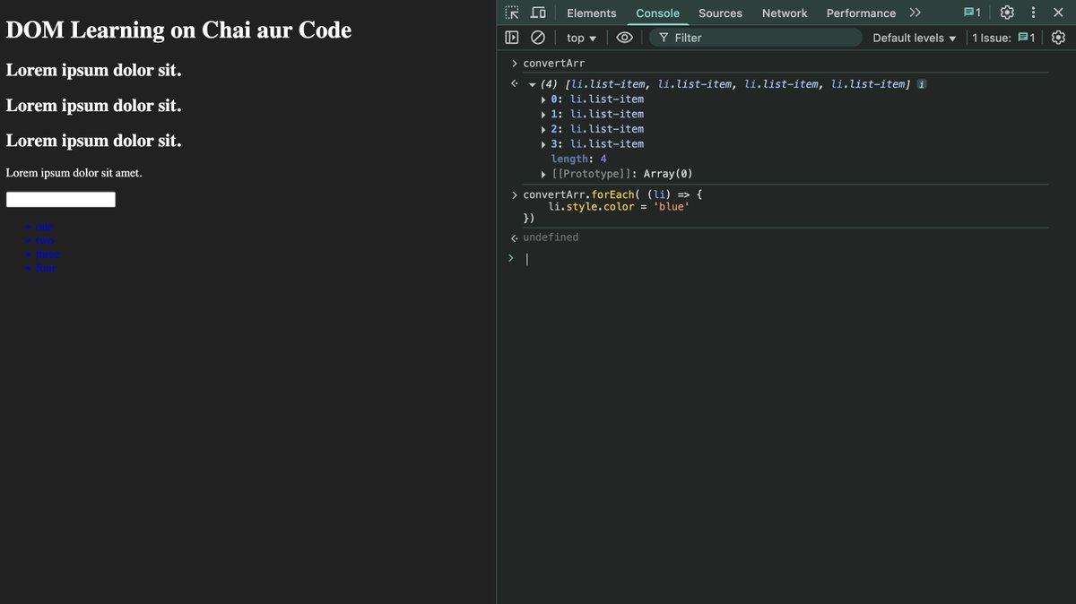
Task: Click the 'undefined' console result
Action: 551,237
